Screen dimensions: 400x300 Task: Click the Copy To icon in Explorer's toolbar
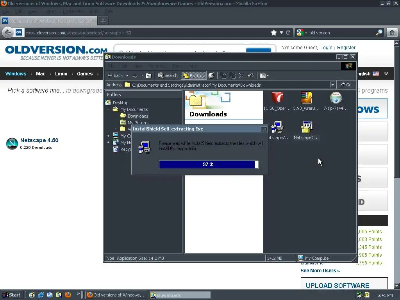pyautogui.click(x=232, y=75)
